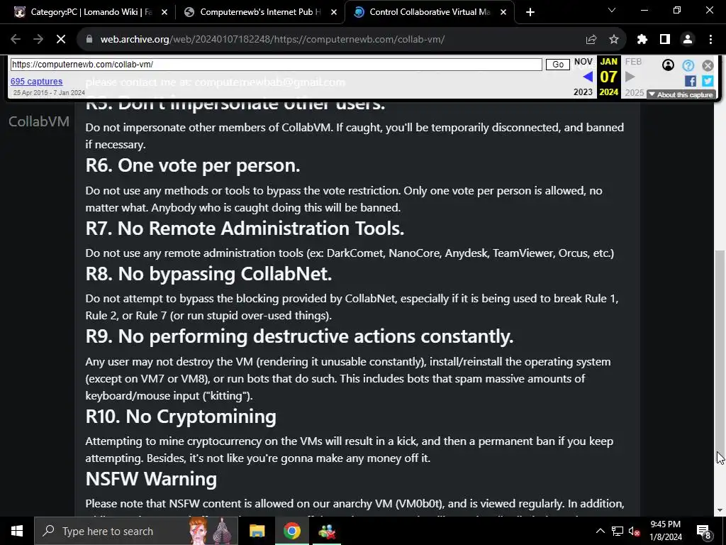
Task: Open the Wayback user account icon
Action: coord(668,65)
